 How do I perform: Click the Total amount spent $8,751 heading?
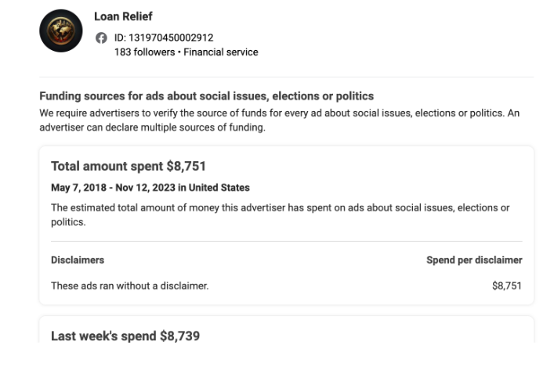(129, 166)
